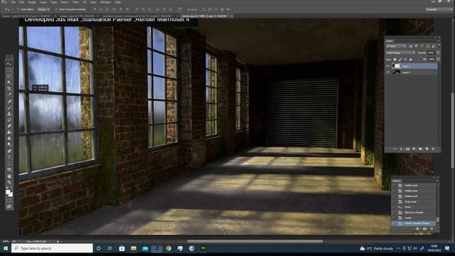This screenshot has height=256, width=455.
Task: Toggle lock image pixels brush icon
Action: tap(400, 60)
